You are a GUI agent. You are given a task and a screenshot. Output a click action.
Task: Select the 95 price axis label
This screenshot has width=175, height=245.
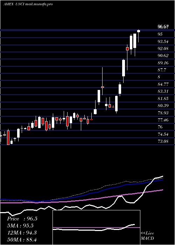[x=160, y=34]
